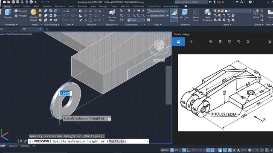Screen dimensions: 273x153
Task: Toggle grid display in status bar
Action: [x=172, y=150]
